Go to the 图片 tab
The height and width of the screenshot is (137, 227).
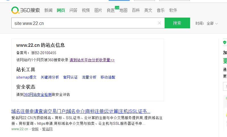pyautogui.click(x=98, y=10)
